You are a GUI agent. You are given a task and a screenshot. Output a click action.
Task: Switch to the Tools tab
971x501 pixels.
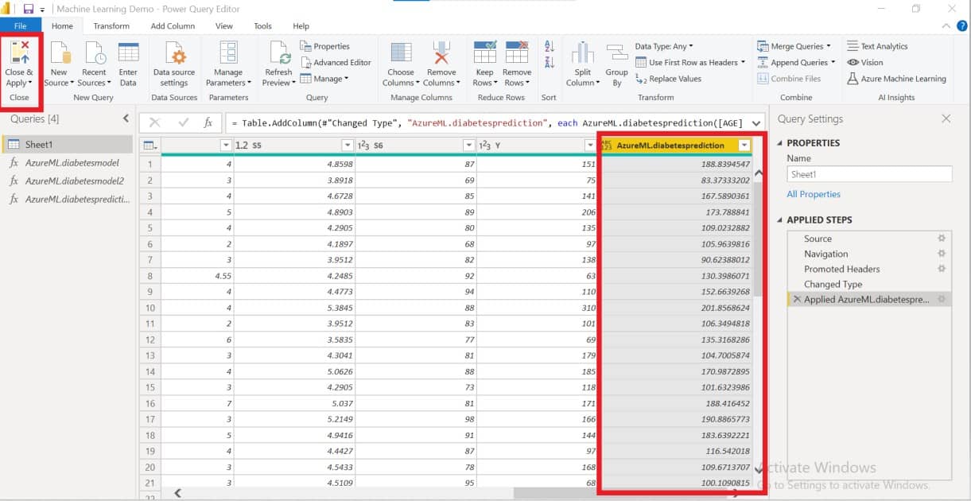tap(262, 26)
